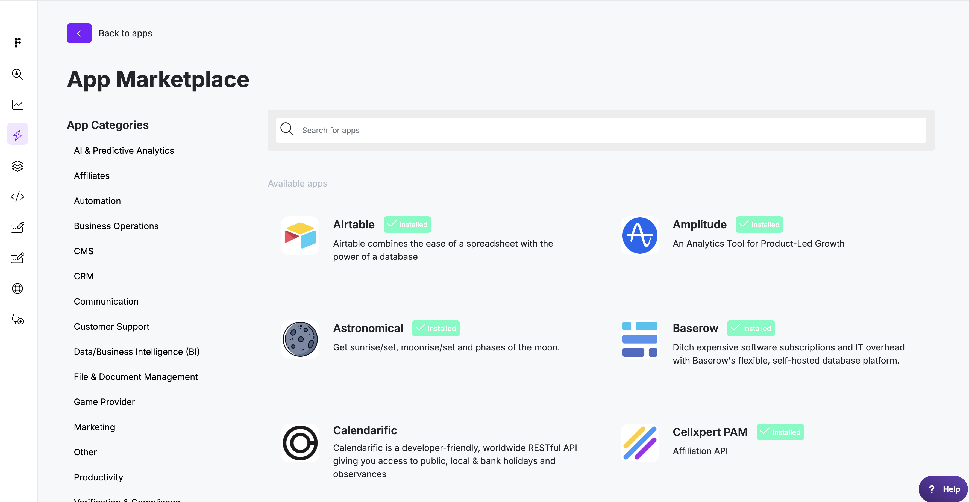
Task: Click the search magnifier icon in search bar
Action: pos(287,129)
